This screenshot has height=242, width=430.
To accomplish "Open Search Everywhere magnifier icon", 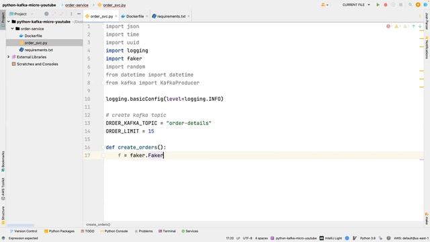I will coord(411,5).
